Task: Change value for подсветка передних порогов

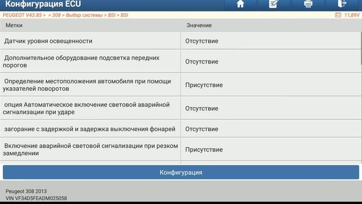Action: point(201,62)
